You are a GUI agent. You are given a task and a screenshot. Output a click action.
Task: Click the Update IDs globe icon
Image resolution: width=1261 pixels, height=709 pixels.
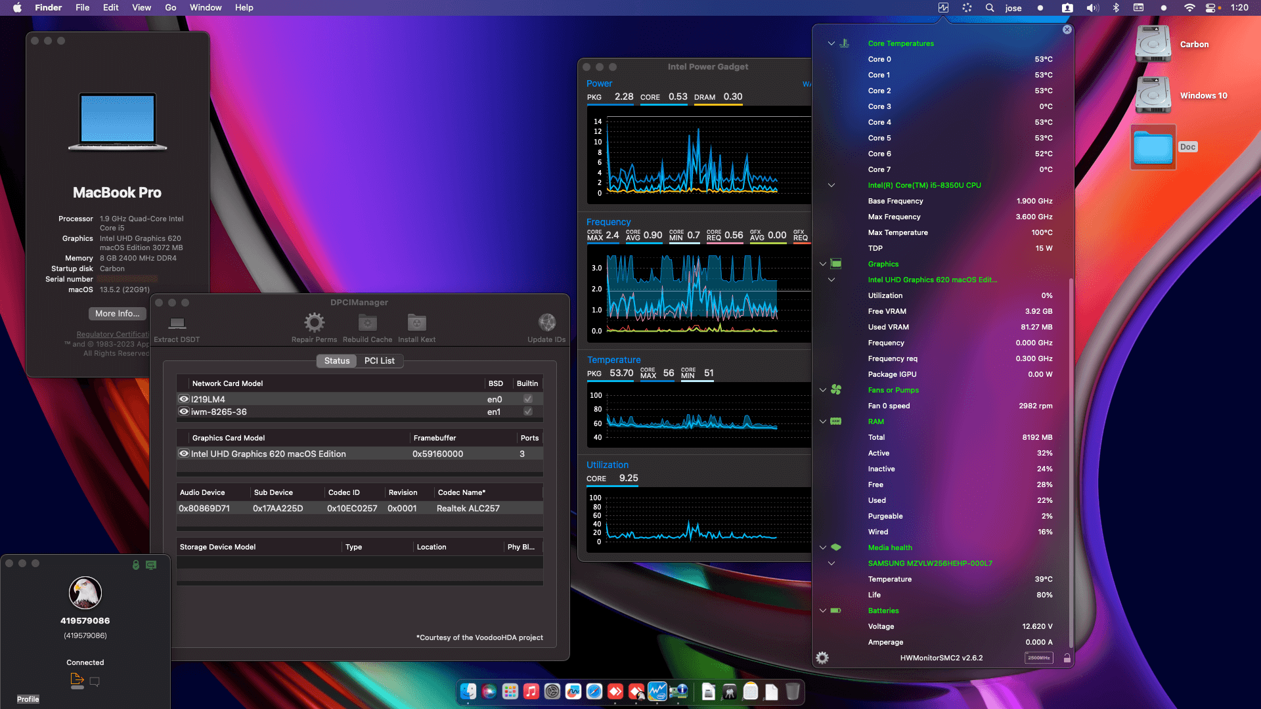pos(547,323)
